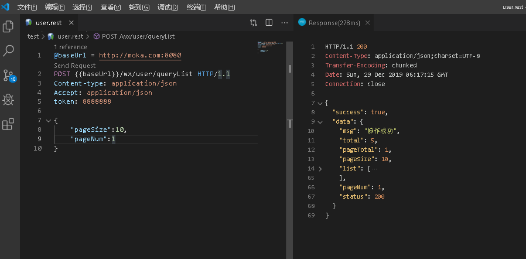Click the test breadcrumb folder
The width and height of the screenshot is (526, 259).
(33, 36)
